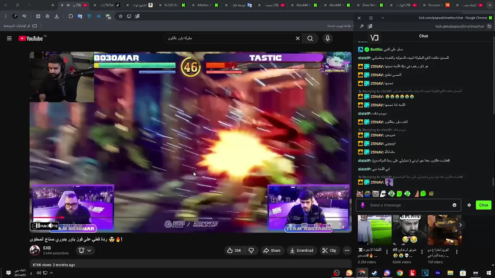Insert the ghost emote from quick emotes
This screenshot has width=495, height=278.
click(383, 193)
